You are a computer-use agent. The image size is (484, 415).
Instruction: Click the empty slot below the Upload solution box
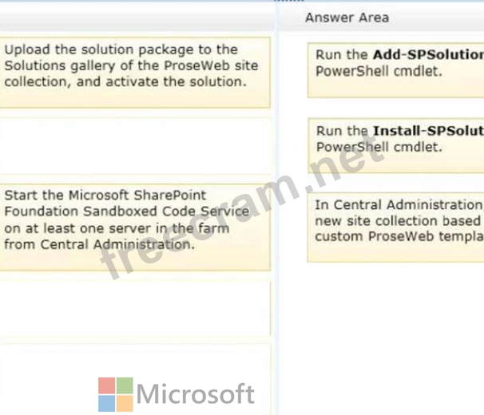pos(136,146)
